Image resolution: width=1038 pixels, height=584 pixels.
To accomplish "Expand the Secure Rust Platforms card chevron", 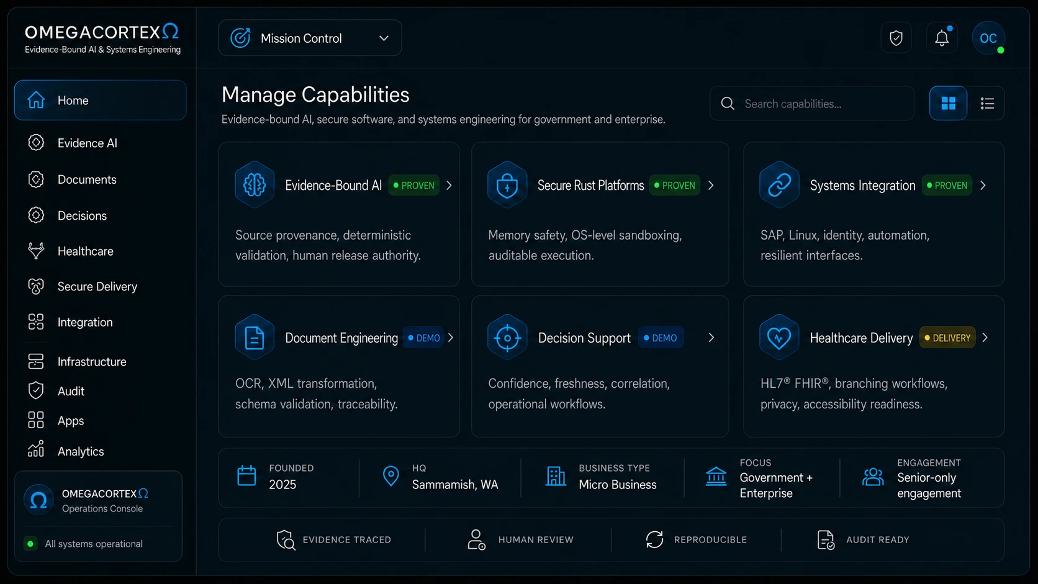I will 711,185.
